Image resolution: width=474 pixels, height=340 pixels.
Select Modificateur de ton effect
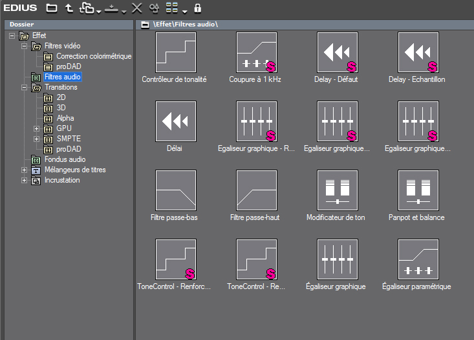tap(338, 190)
